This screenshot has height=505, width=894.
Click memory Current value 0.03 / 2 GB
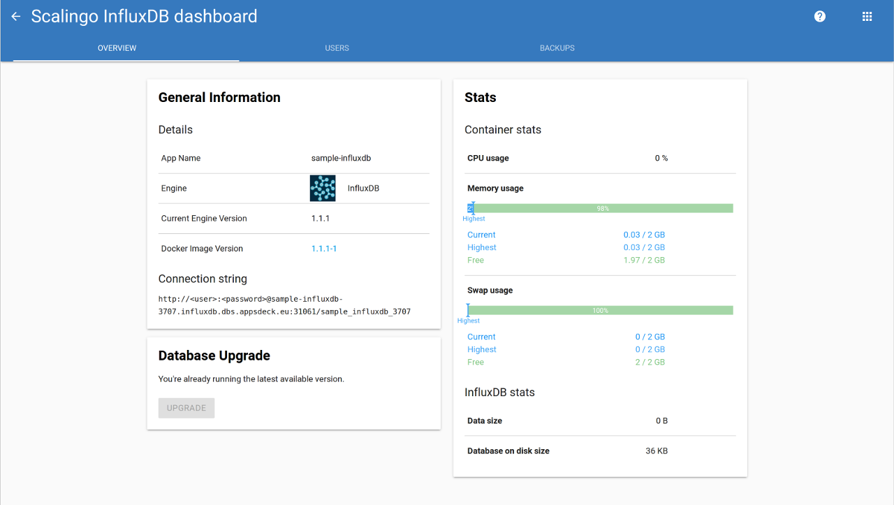644,235
